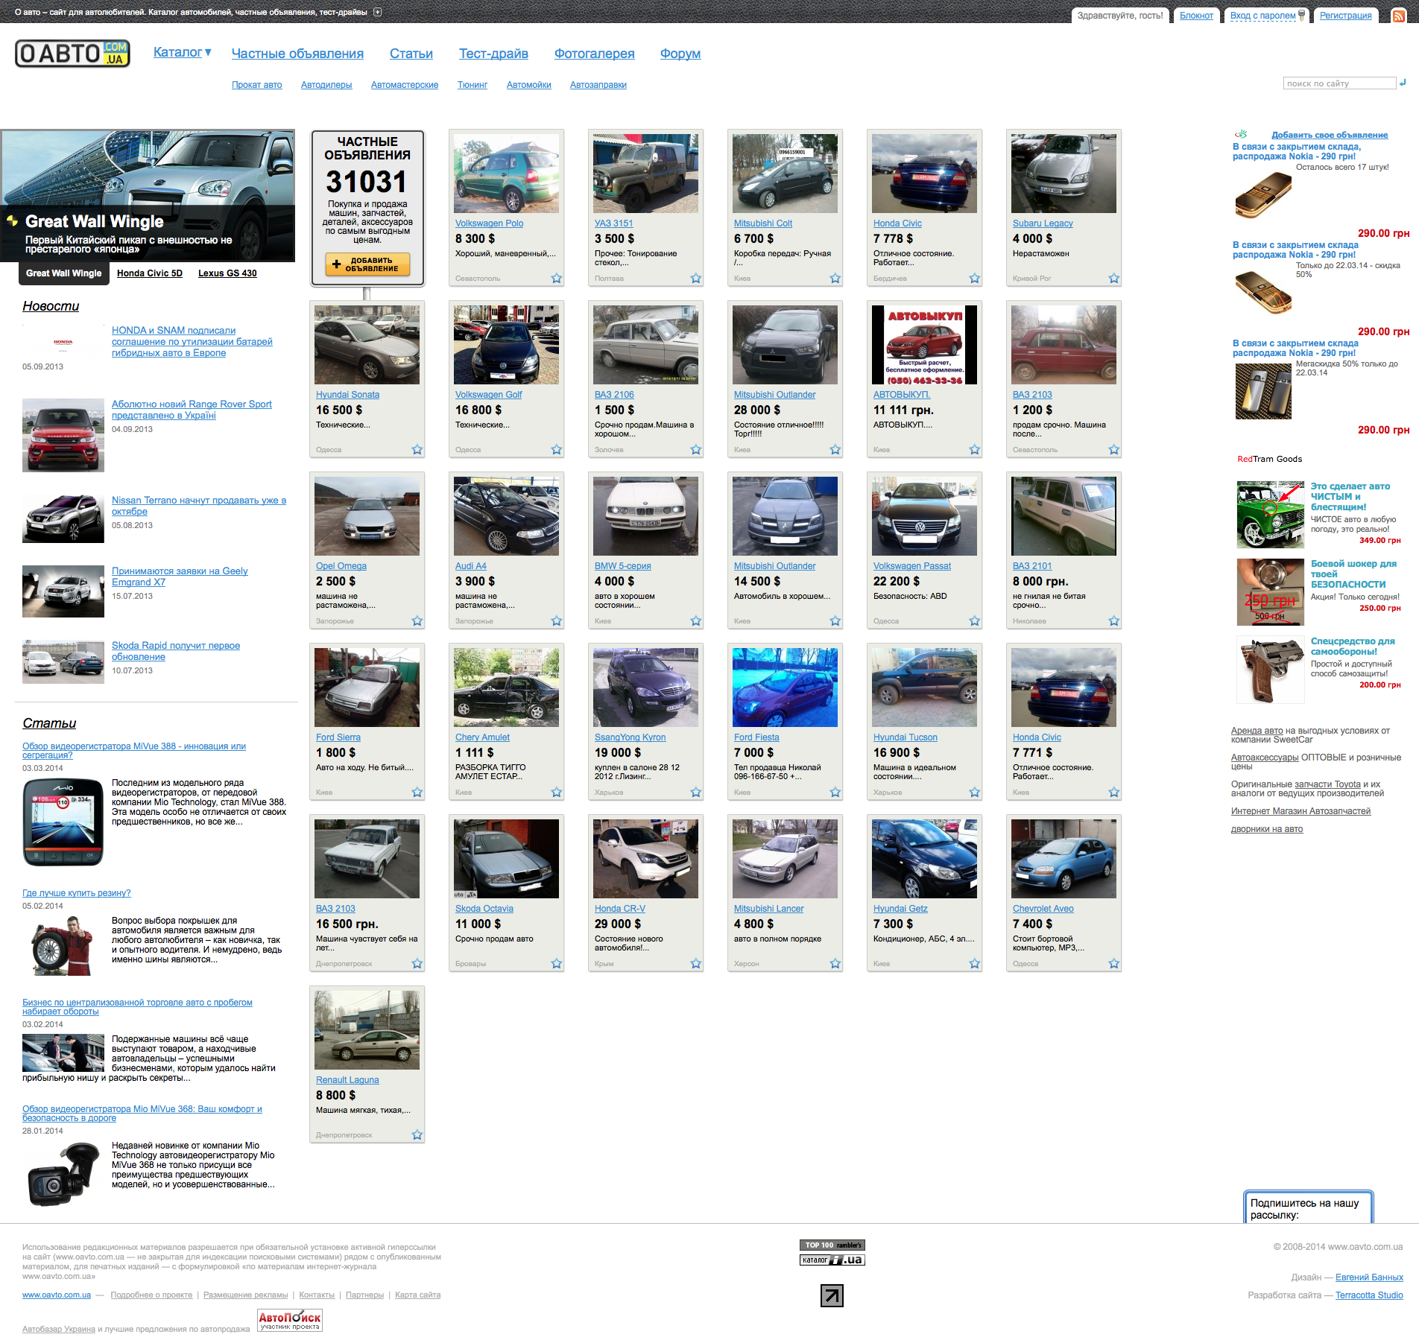Star the Ford Sierra listing
This screenshot has height=1343, width=1419.
click(417, 793)
